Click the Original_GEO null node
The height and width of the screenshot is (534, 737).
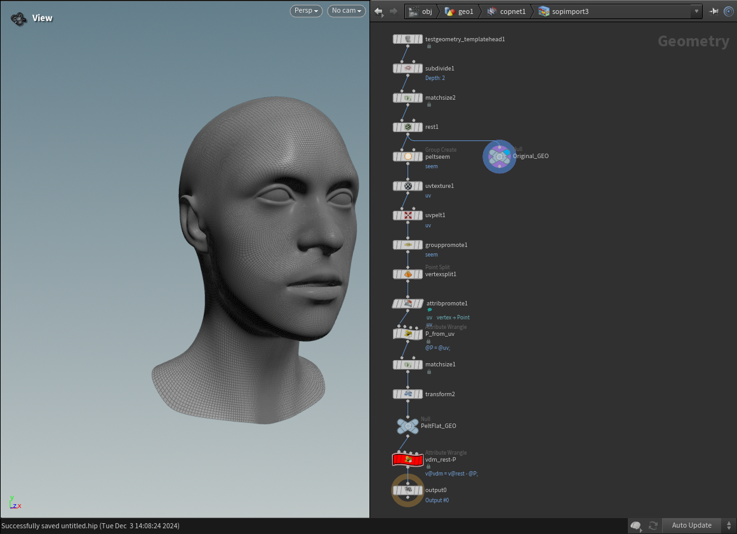(500, 156)
